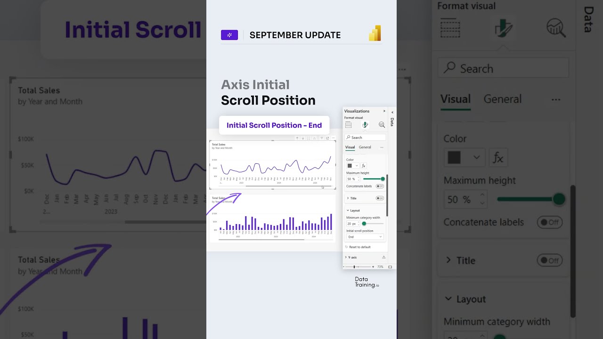Click bar chart horizontal axis scrollbar
The height and width of the screenshot is (339, 603).
point(261,240)
